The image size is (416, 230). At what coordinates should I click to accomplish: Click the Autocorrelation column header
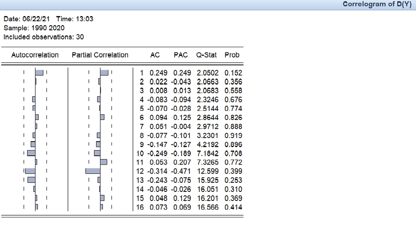35,55
